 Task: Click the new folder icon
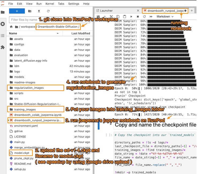point(30,11)
